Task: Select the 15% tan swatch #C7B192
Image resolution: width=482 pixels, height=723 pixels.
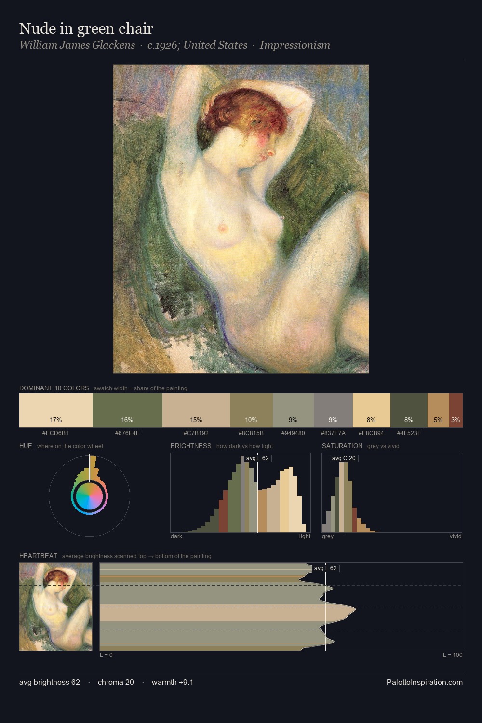Action: [x=196, y=410]
